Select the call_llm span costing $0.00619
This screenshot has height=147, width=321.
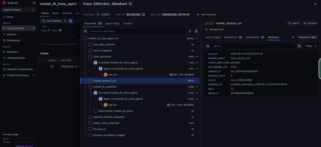(141, 75)
